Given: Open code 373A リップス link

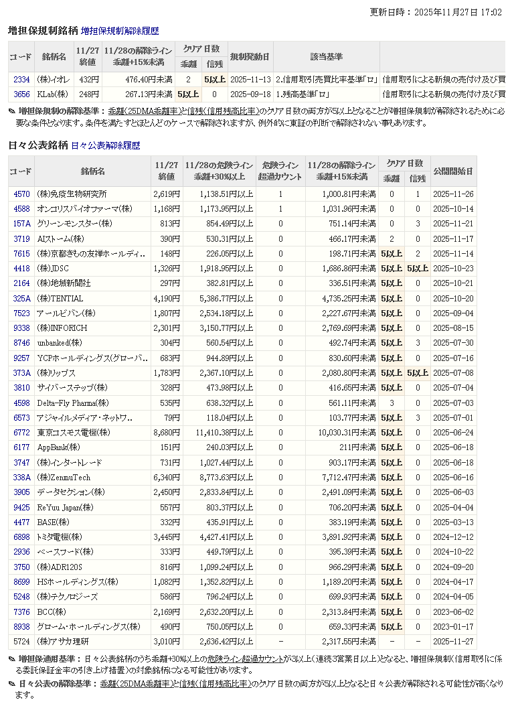Looking at the screenshot, I should coord(21,373).
